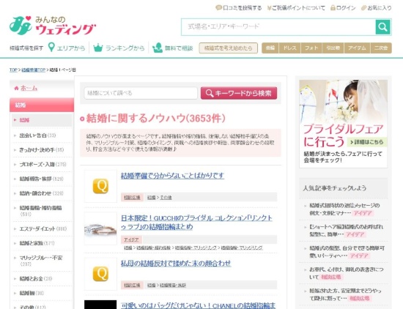Click the お気に入り link
This screenshot has height=309, width=403.
380,8
